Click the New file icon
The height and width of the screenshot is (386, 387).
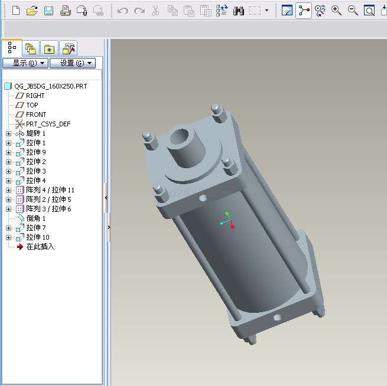(x=16, y=11)
